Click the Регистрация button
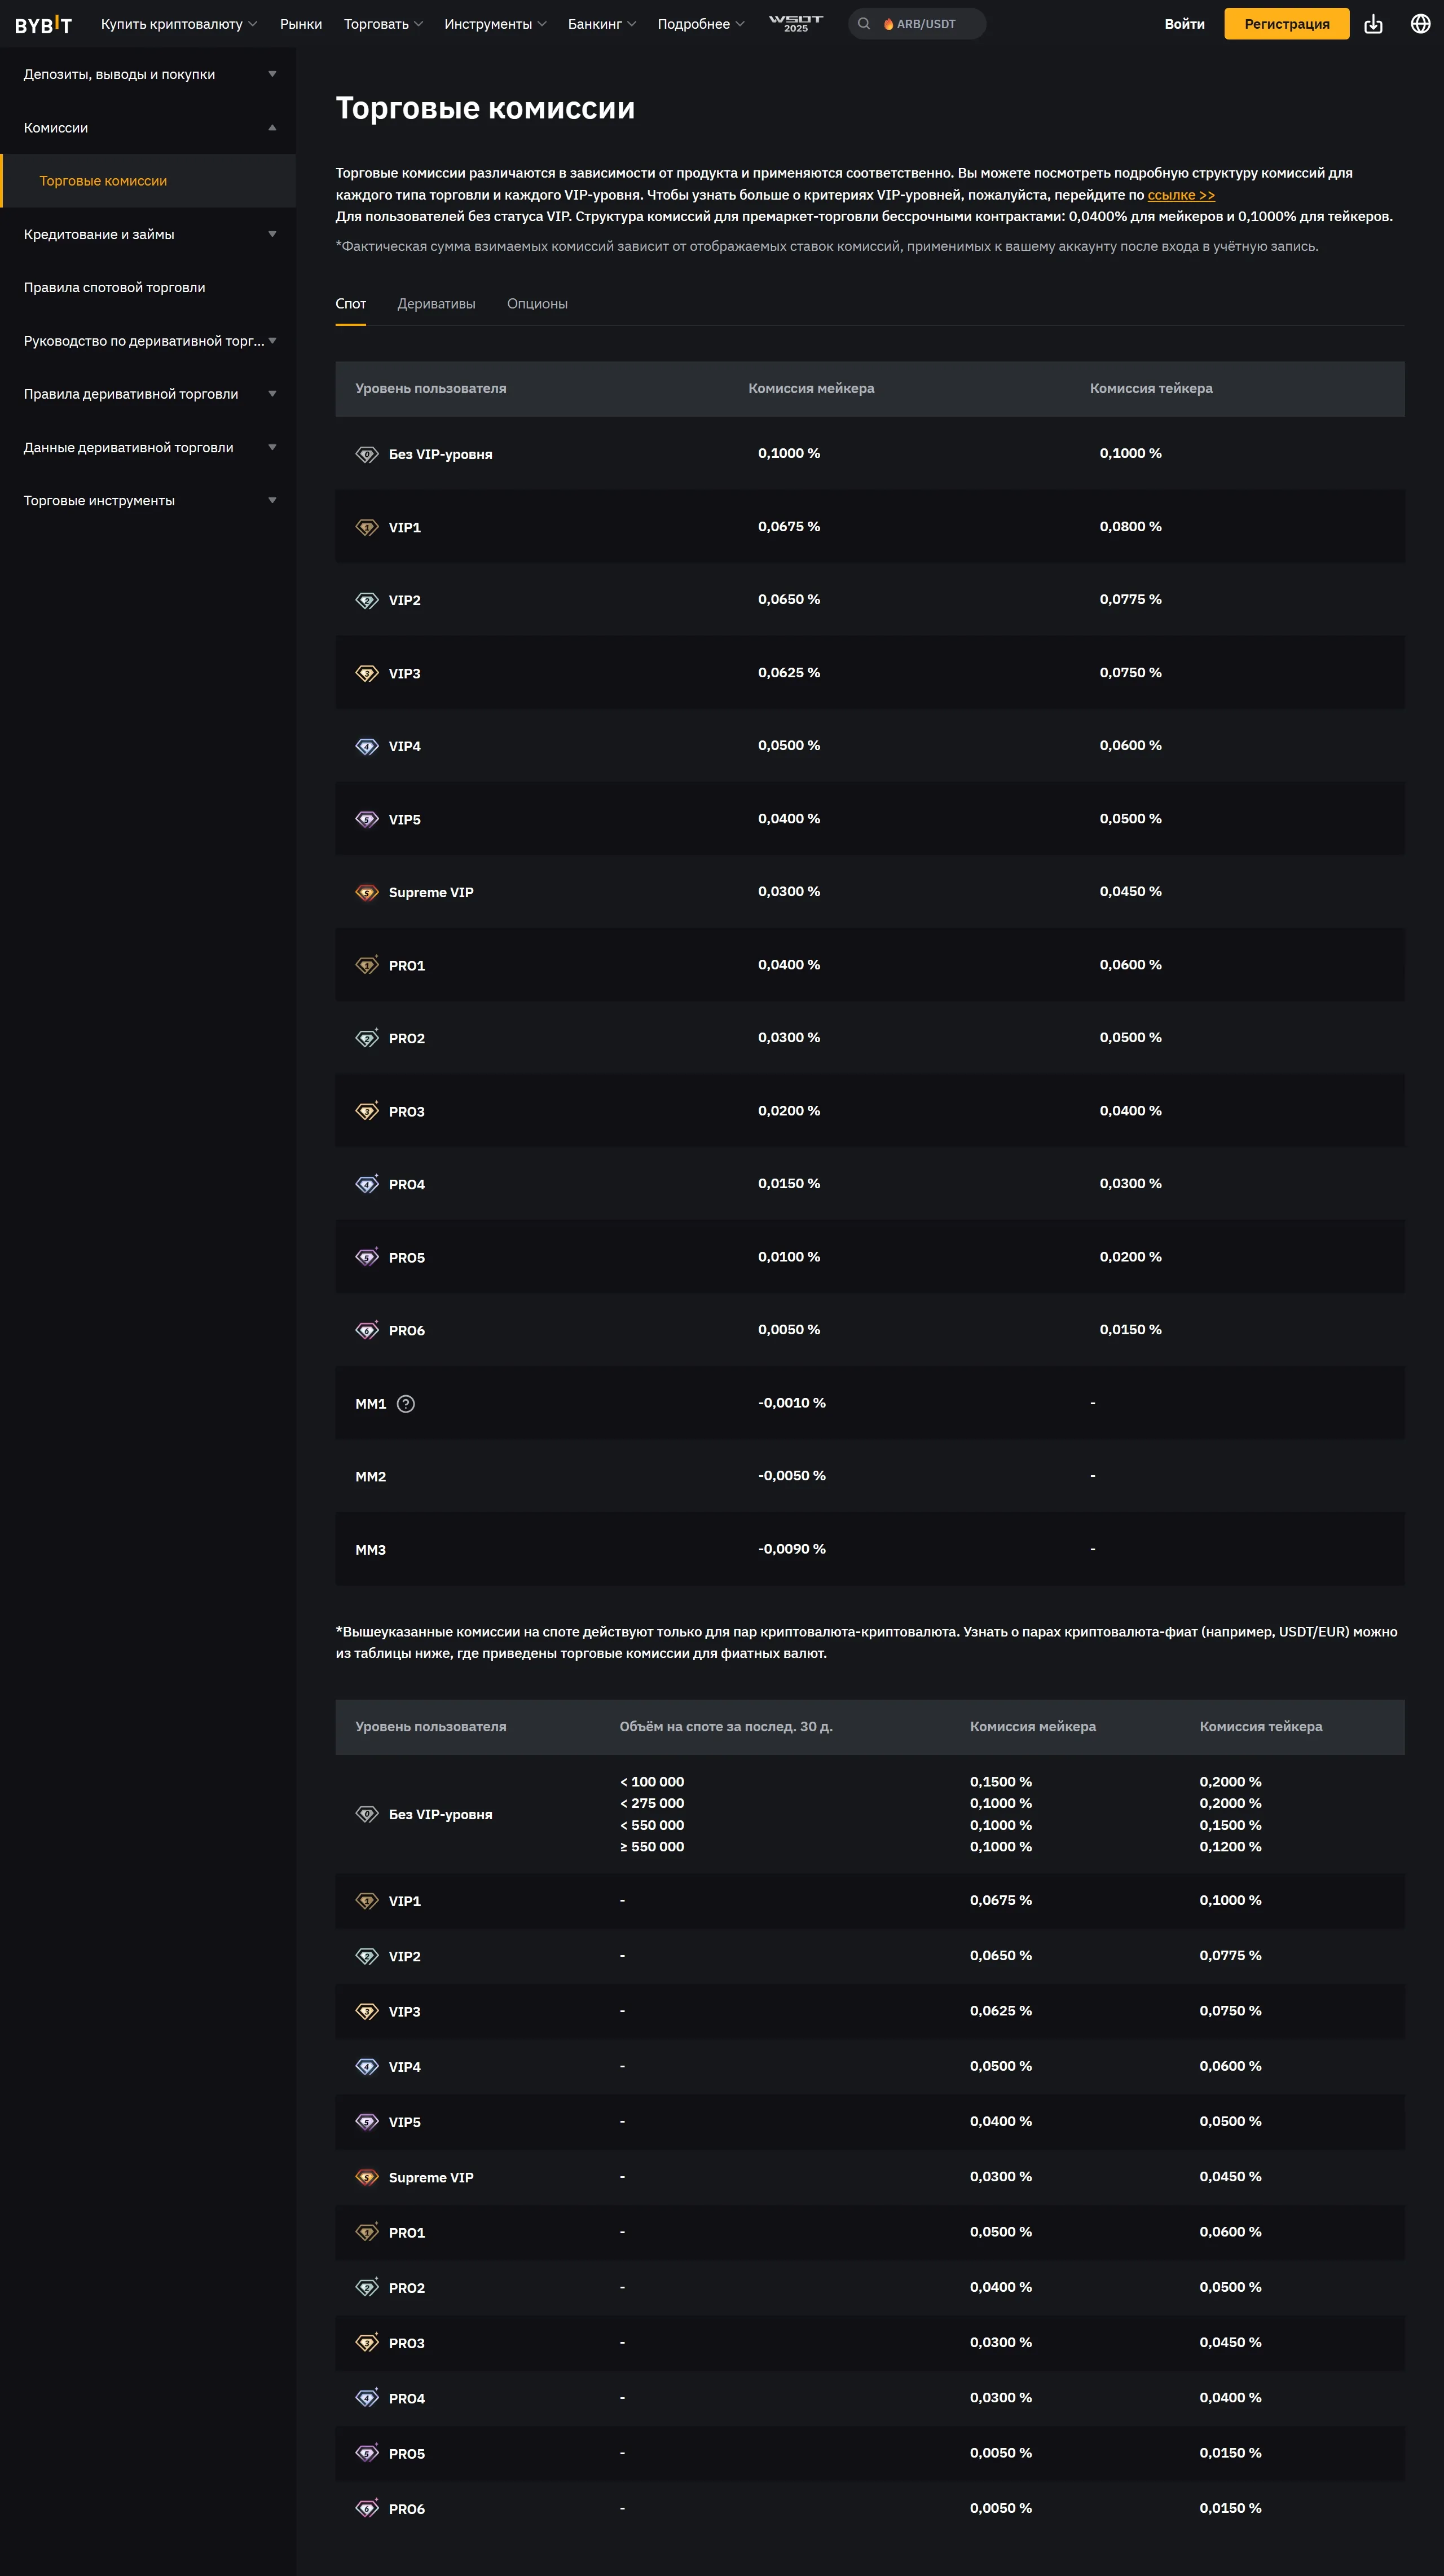Image resolution: width=1444 pixels, height=2576 pixels. click(x=1286, y=24)
